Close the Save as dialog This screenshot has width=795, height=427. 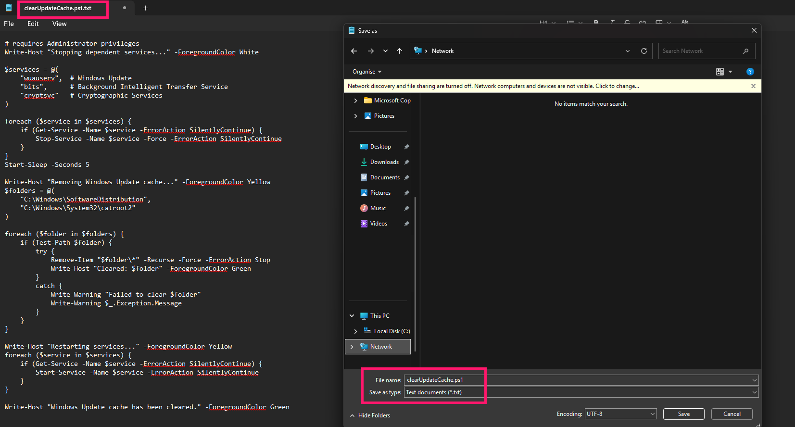tap(754, 30)
